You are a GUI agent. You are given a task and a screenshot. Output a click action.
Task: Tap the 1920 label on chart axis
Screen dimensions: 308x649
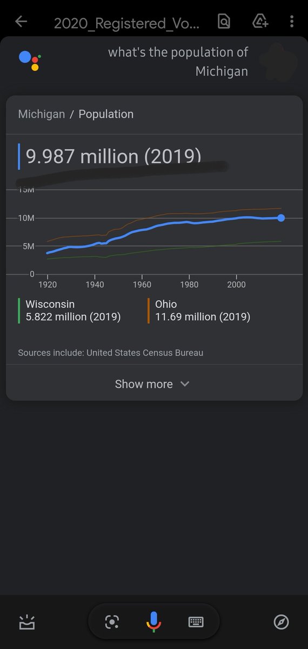[x=48, y=284]
